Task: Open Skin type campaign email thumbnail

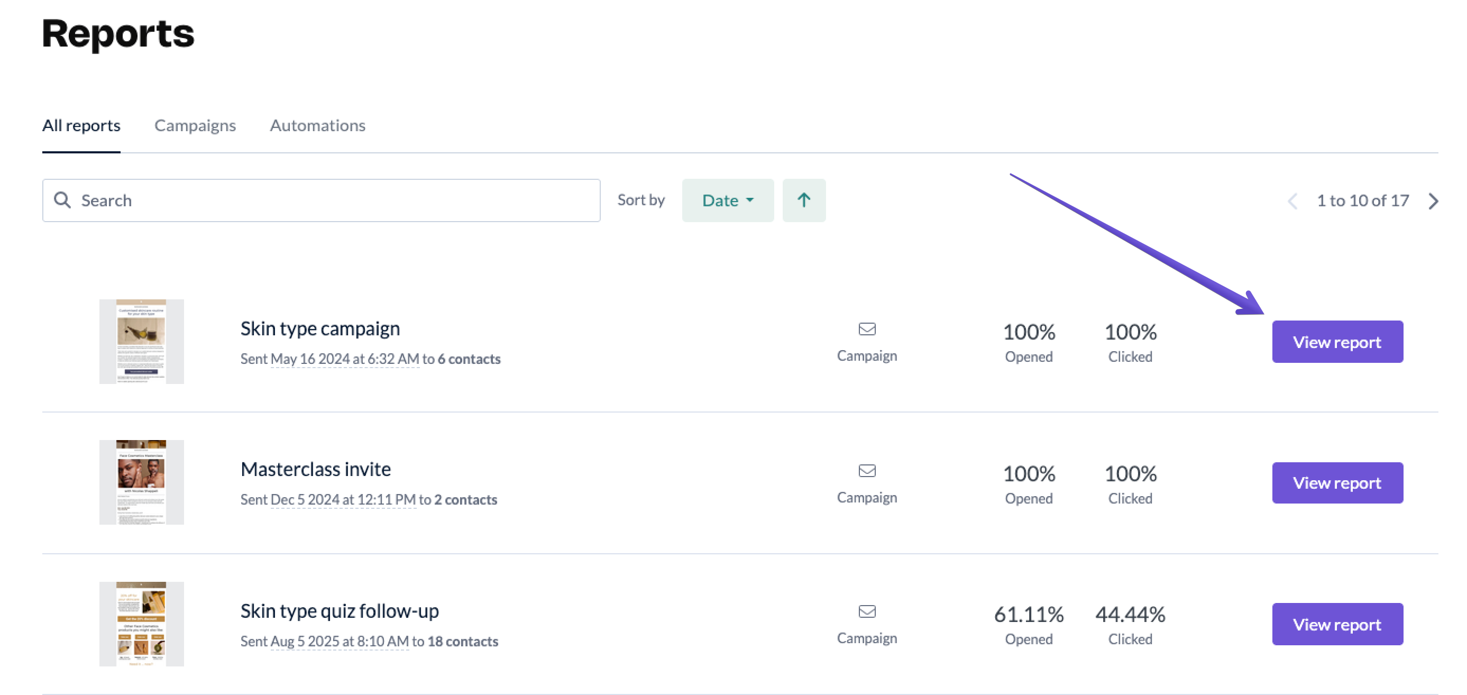Action: point(141,341)
